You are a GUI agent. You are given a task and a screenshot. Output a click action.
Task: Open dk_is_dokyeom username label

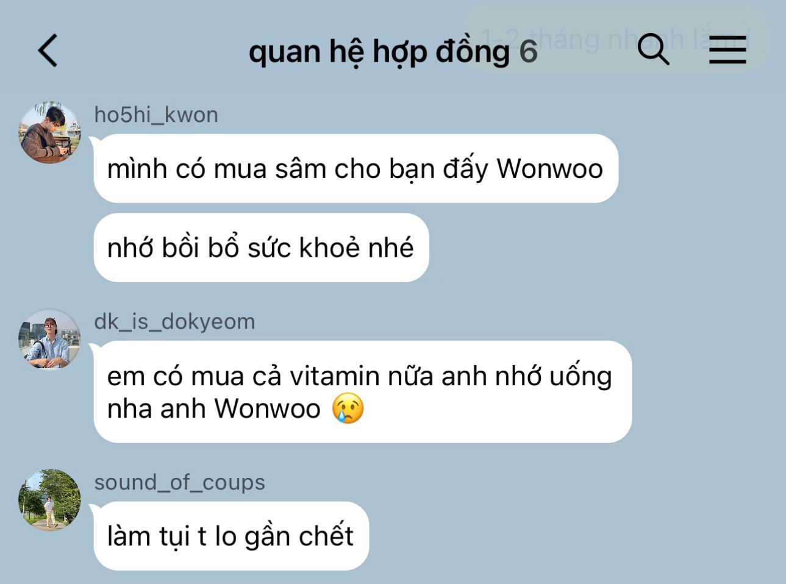(x=174, y=321)
